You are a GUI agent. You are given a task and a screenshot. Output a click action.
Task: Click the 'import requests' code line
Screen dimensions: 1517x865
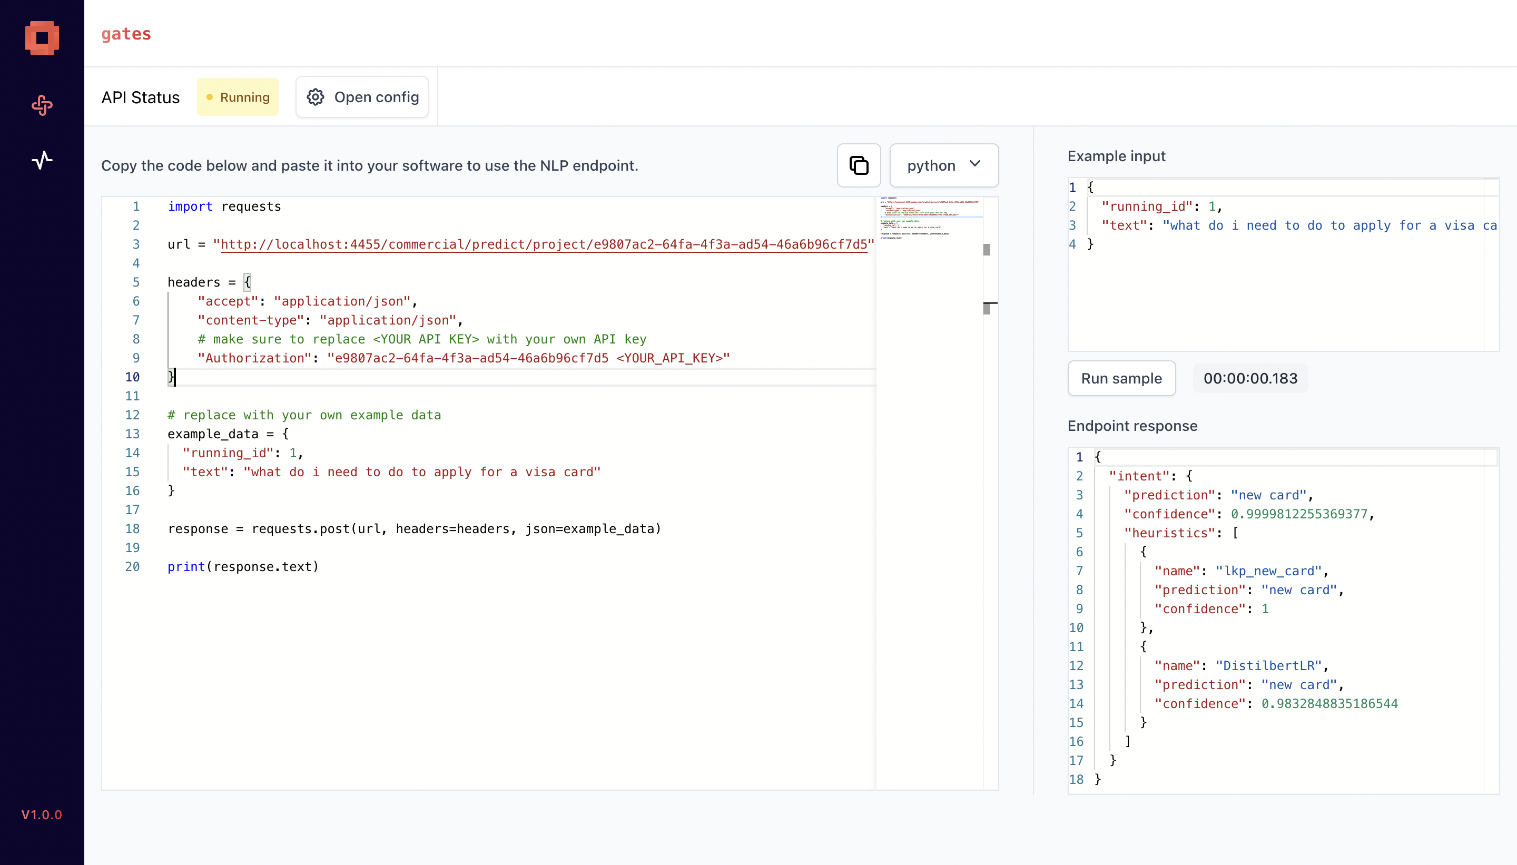coord(224,206)
